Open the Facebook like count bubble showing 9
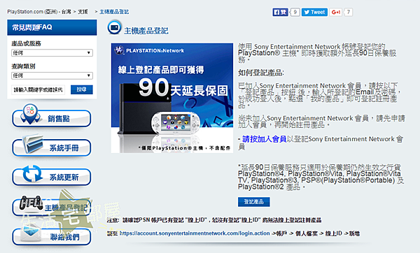The height and width of the screenshot is (253, 420). pos(295,12)
